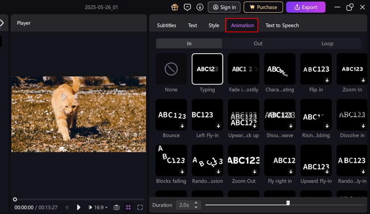The width and height of the screenshot is (370, 214).
Task: Step to the previous frame
Action: coord(67,207)
